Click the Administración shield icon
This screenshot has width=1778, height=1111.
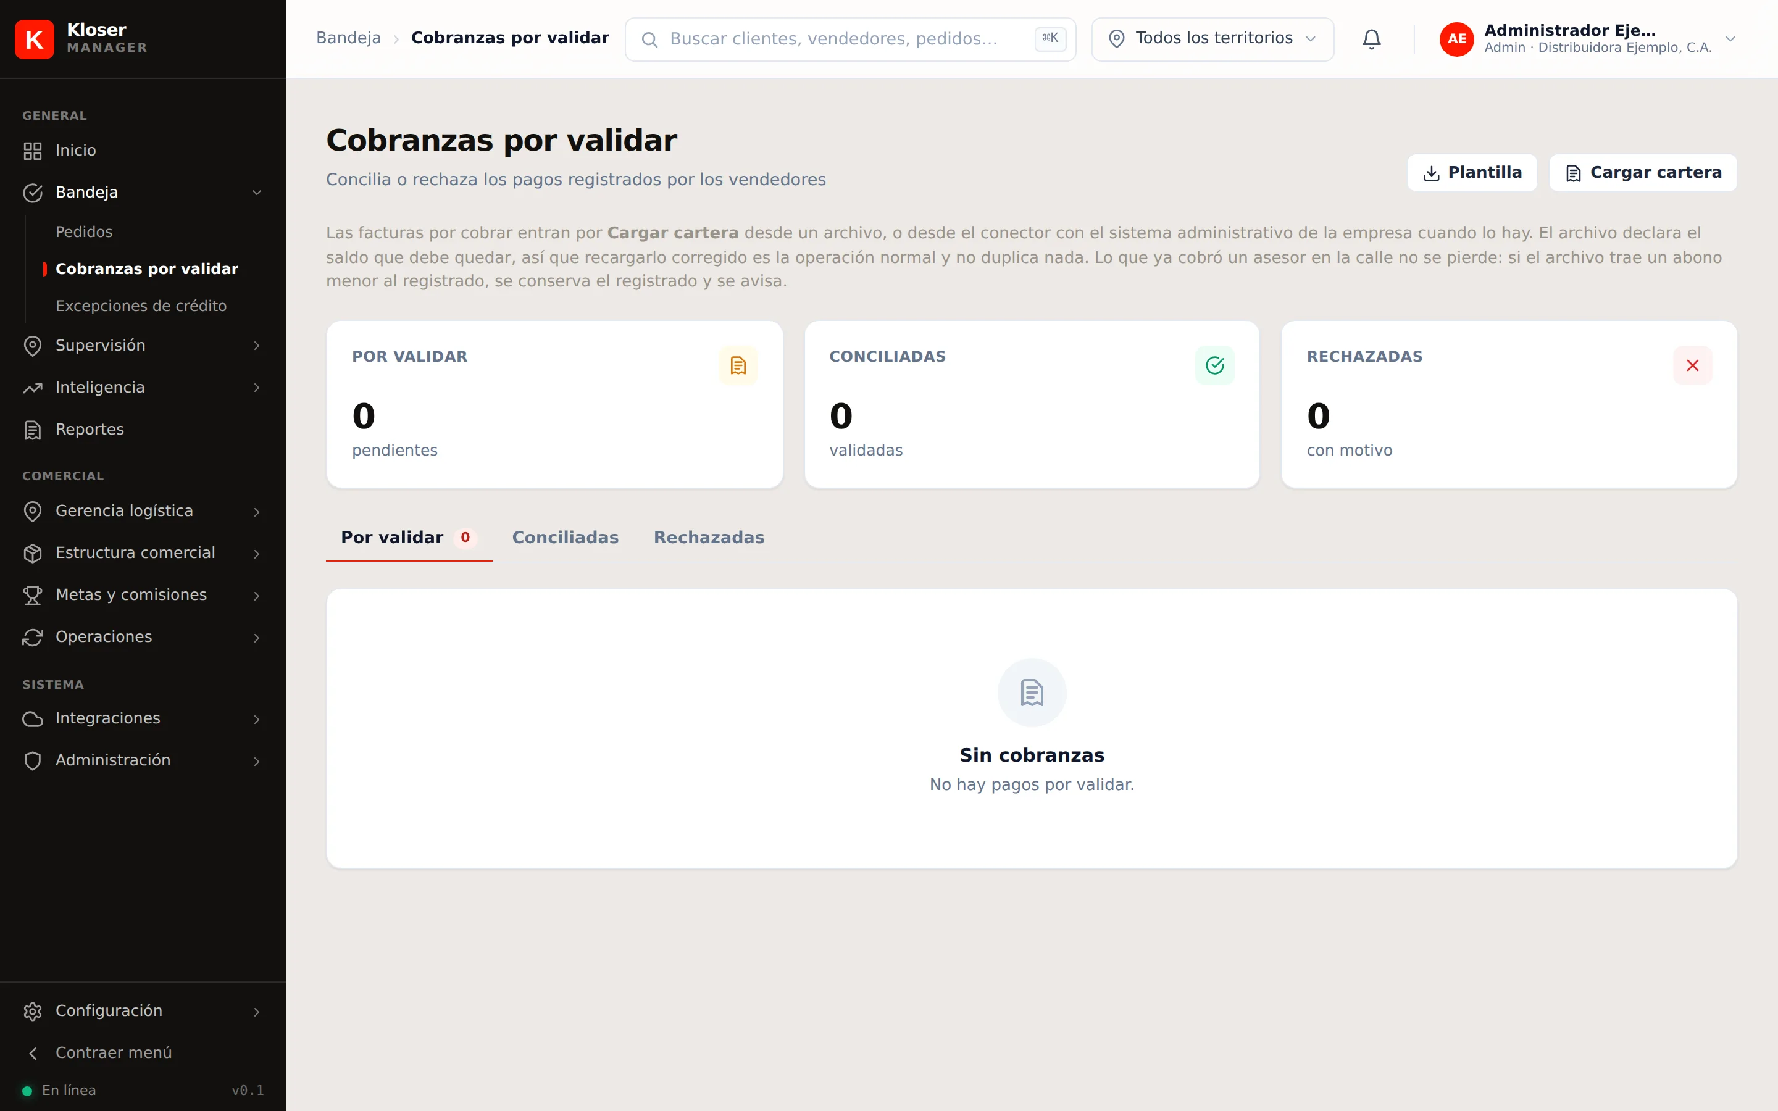(x=32, y=760)
